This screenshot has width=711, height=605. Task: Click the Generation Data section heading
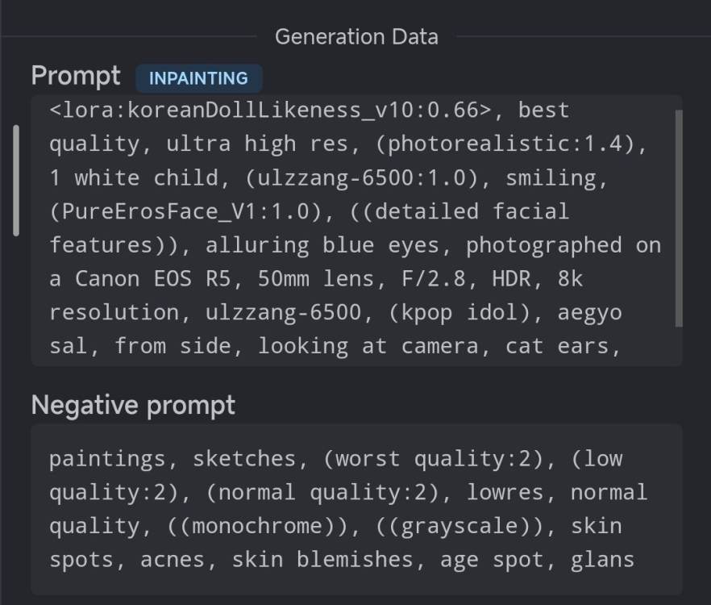356,37
